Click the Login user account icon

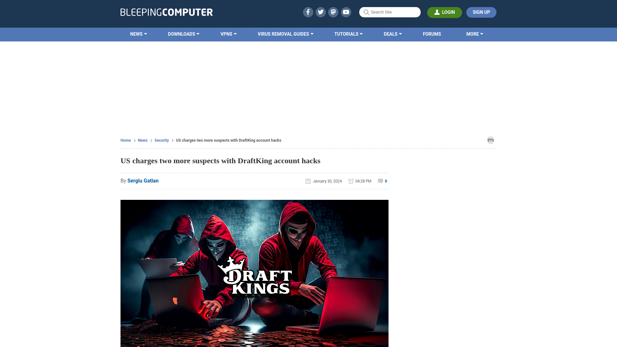[x=436, y=12]
